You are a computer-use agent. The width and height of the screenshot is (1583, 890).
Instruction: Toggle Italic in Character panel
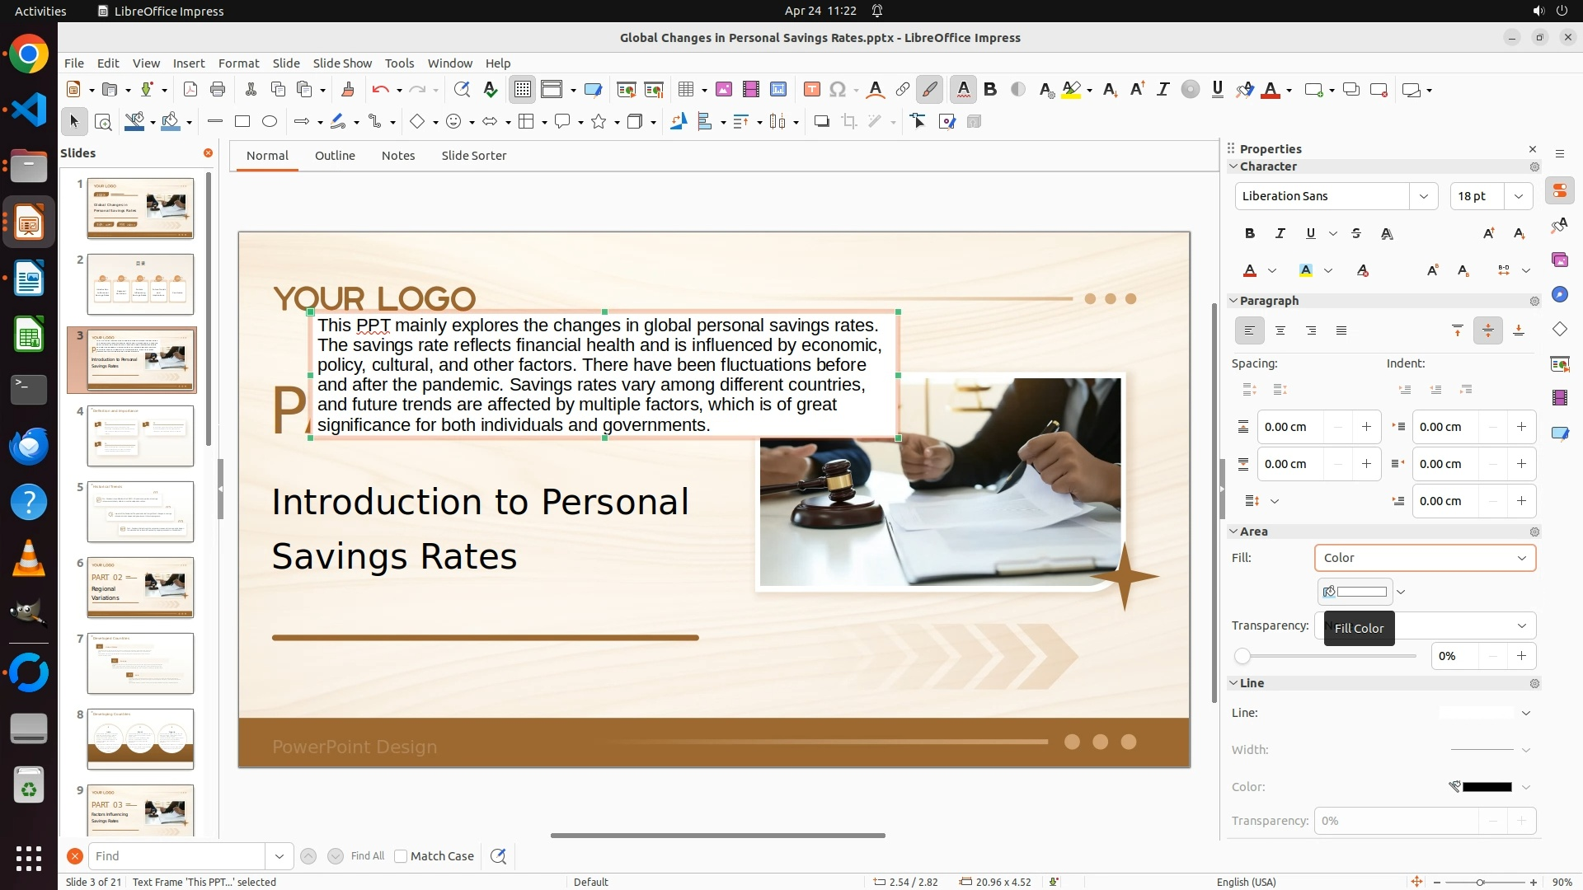coord(1280,234)
